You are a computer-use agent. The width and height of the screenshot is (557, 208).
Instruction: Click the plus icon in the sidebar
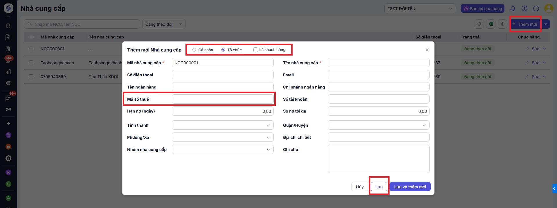(8, 124)
